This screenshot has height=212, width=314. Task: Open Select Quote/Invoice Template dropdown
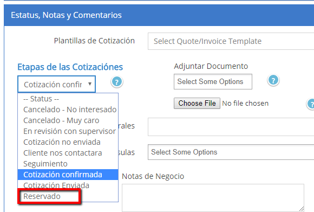point(231,41)
